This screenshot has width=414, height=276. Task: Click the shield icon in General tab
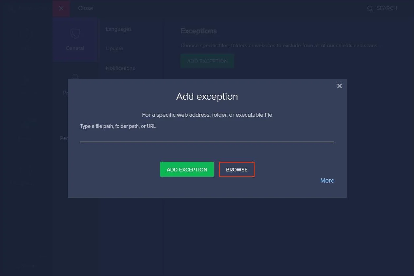click(75, 33)
